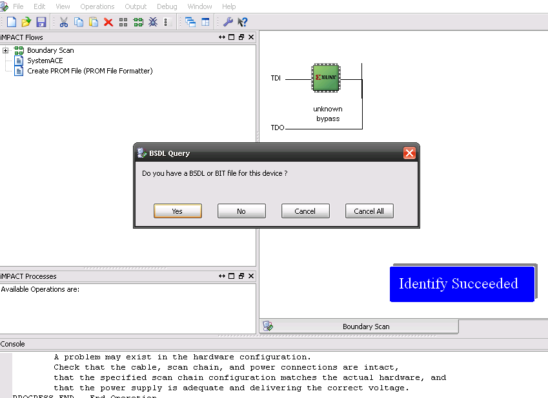Click the gray four-squares toolbar icon

[123, 23]
